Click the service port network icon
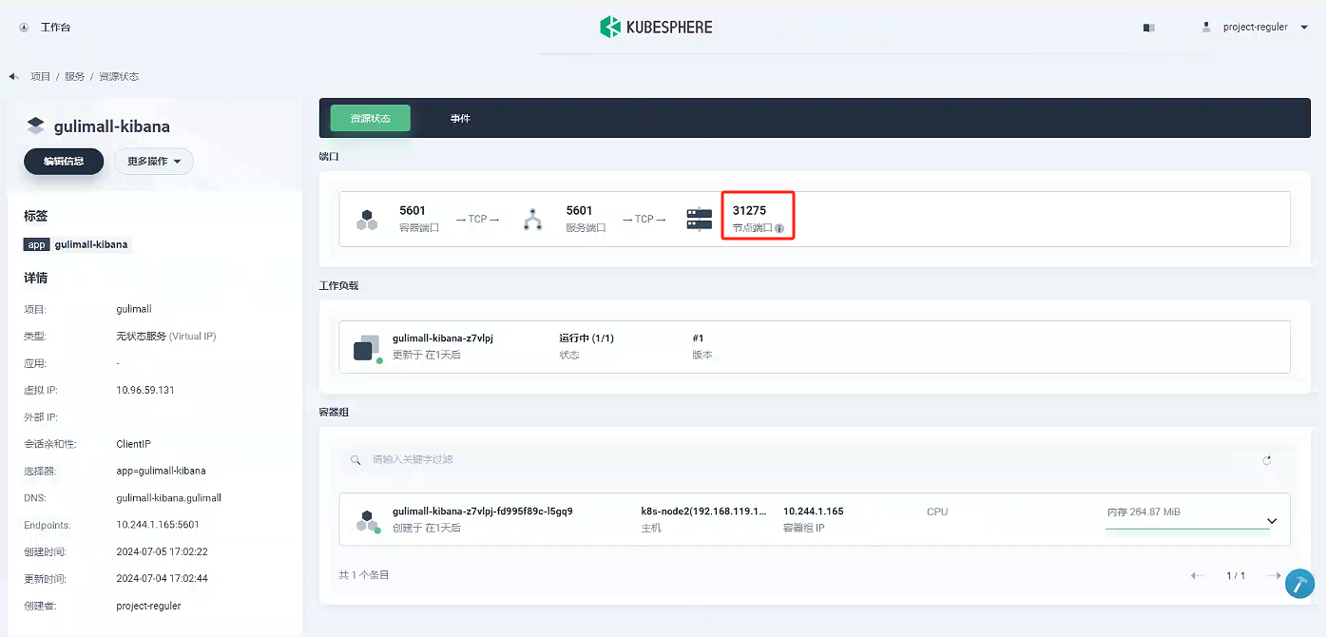 (x=532, y=220)
